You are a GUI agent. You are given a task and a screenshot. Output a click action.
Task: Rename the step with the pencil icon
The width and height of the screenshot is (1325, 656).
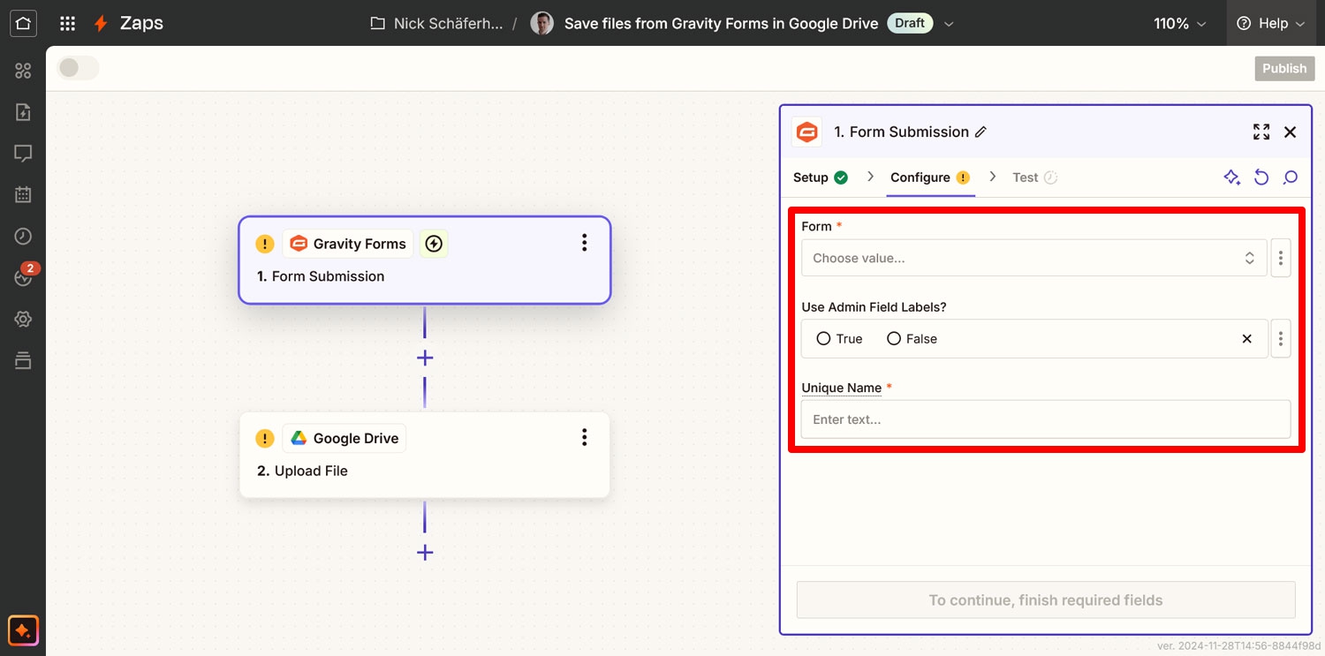coord(980,132)
